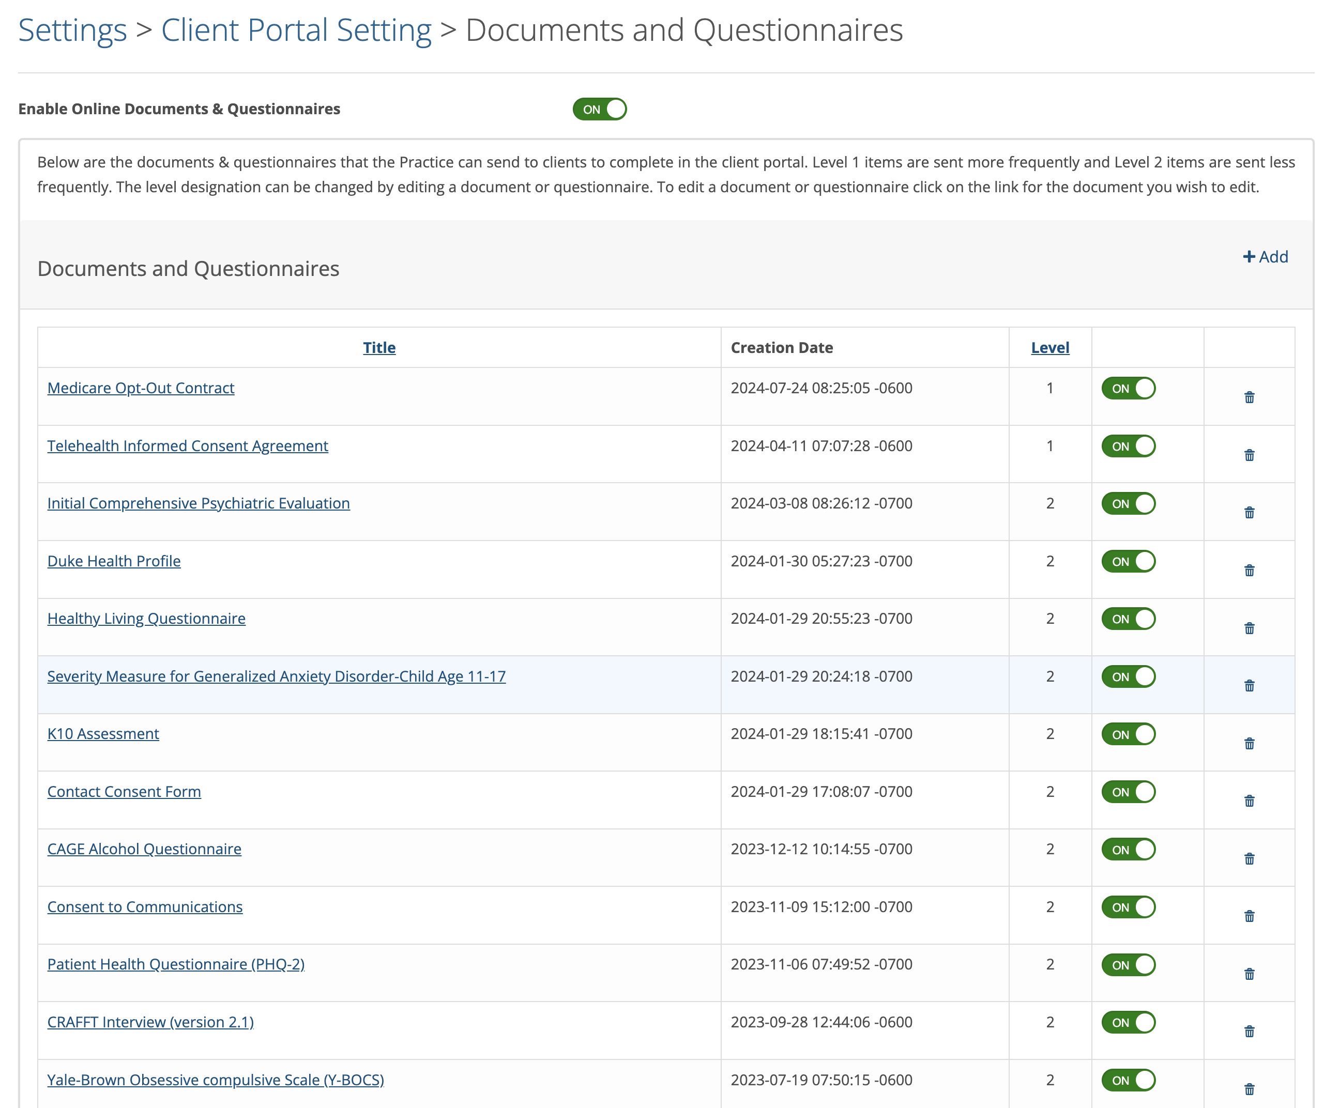Turn off the Contact Consent Form
The width and height of the screenshot is (1339, 1108).
pos(1128,792)
